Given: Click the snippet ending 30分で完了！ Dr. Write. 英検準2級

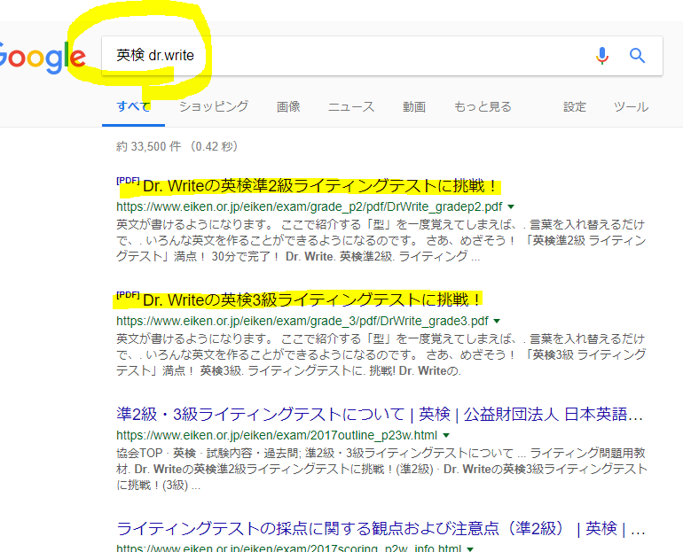Looking at the screenshot, I should (x=381, y=240).
